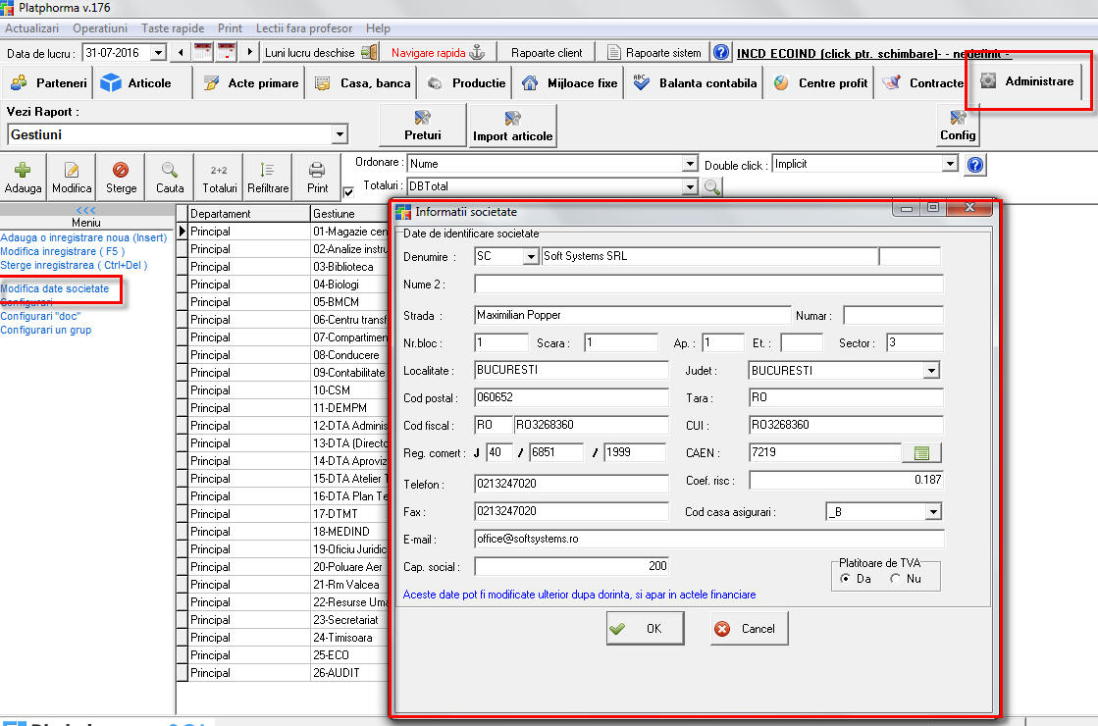Expand the Totaluri DBTotal dropdown
Viewport: 1098px width, 726px height.
(x=690, y=187)
